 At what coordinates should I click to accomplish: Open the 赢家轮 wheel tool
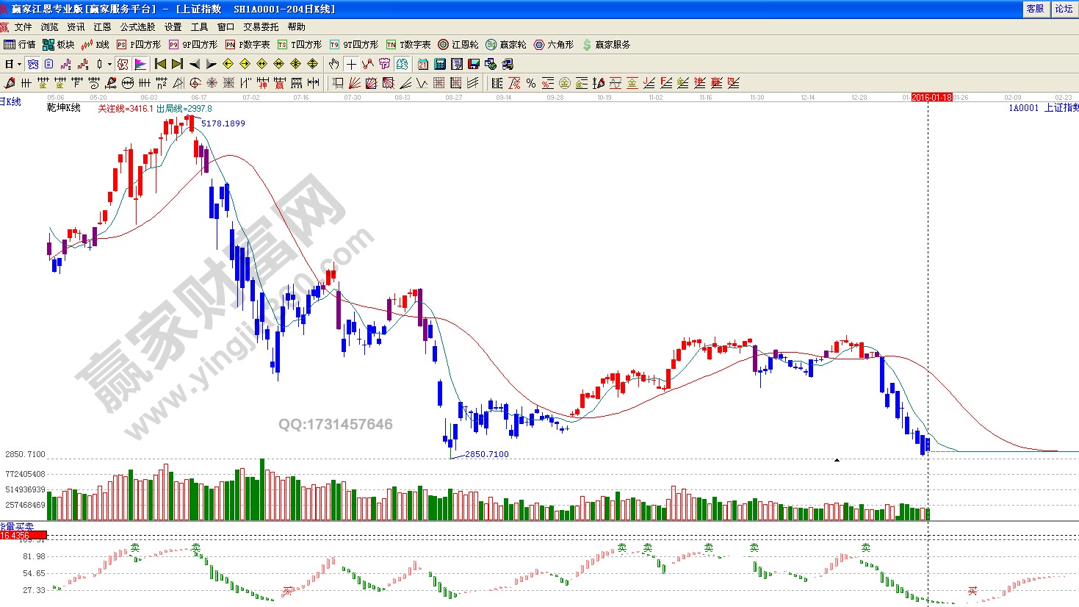pyautogui.click(x=506, y=45)
